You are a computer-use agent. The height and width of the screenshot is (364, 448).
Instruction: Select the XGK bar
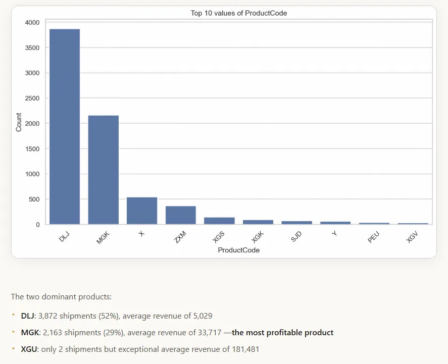click(x=259, y=222)
